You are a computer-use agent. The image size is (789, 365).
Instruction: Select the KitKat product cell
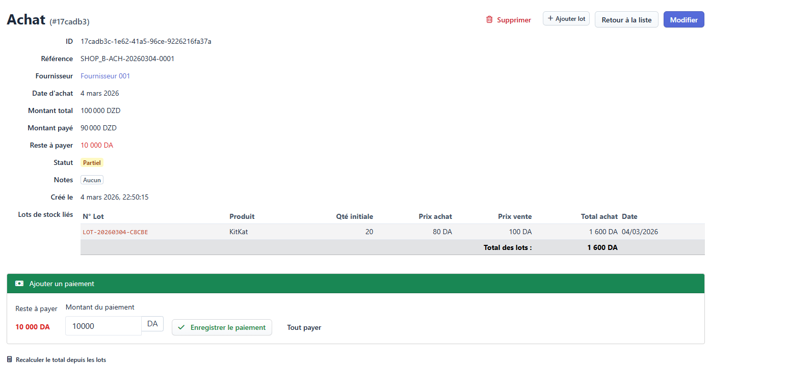pyautogui.click(x=239, y=232)
